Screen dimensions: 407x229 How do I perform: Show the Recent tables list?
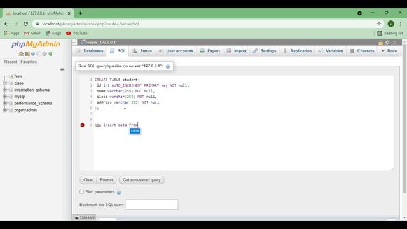(x=10, y=62)
